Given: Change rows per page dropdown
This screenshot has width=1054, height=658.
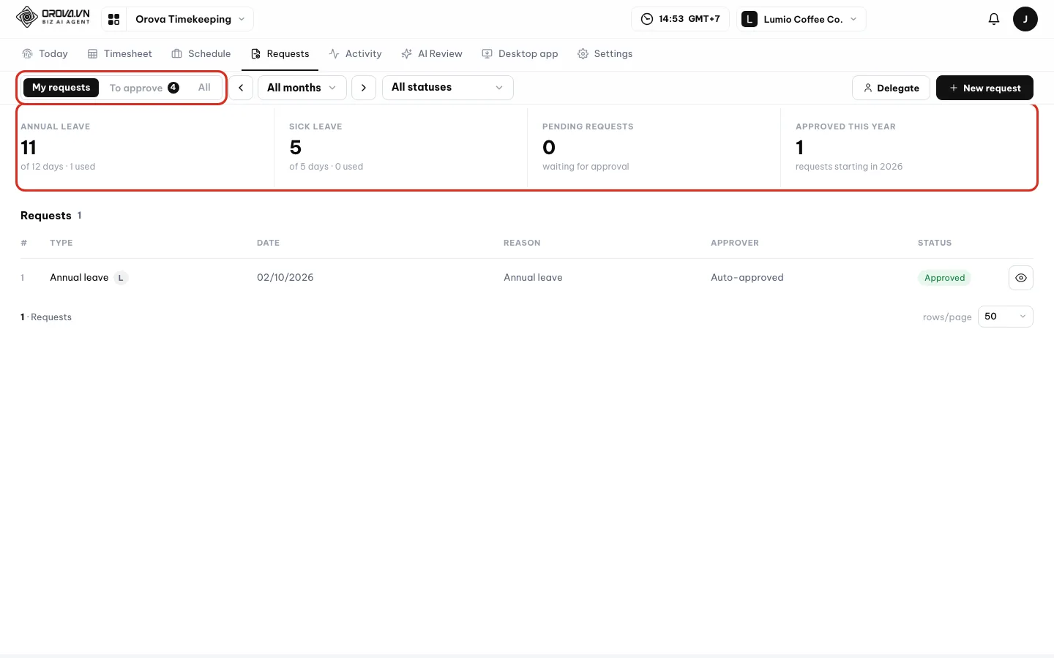Looking at the screenshot, I should coord(1006,317).
